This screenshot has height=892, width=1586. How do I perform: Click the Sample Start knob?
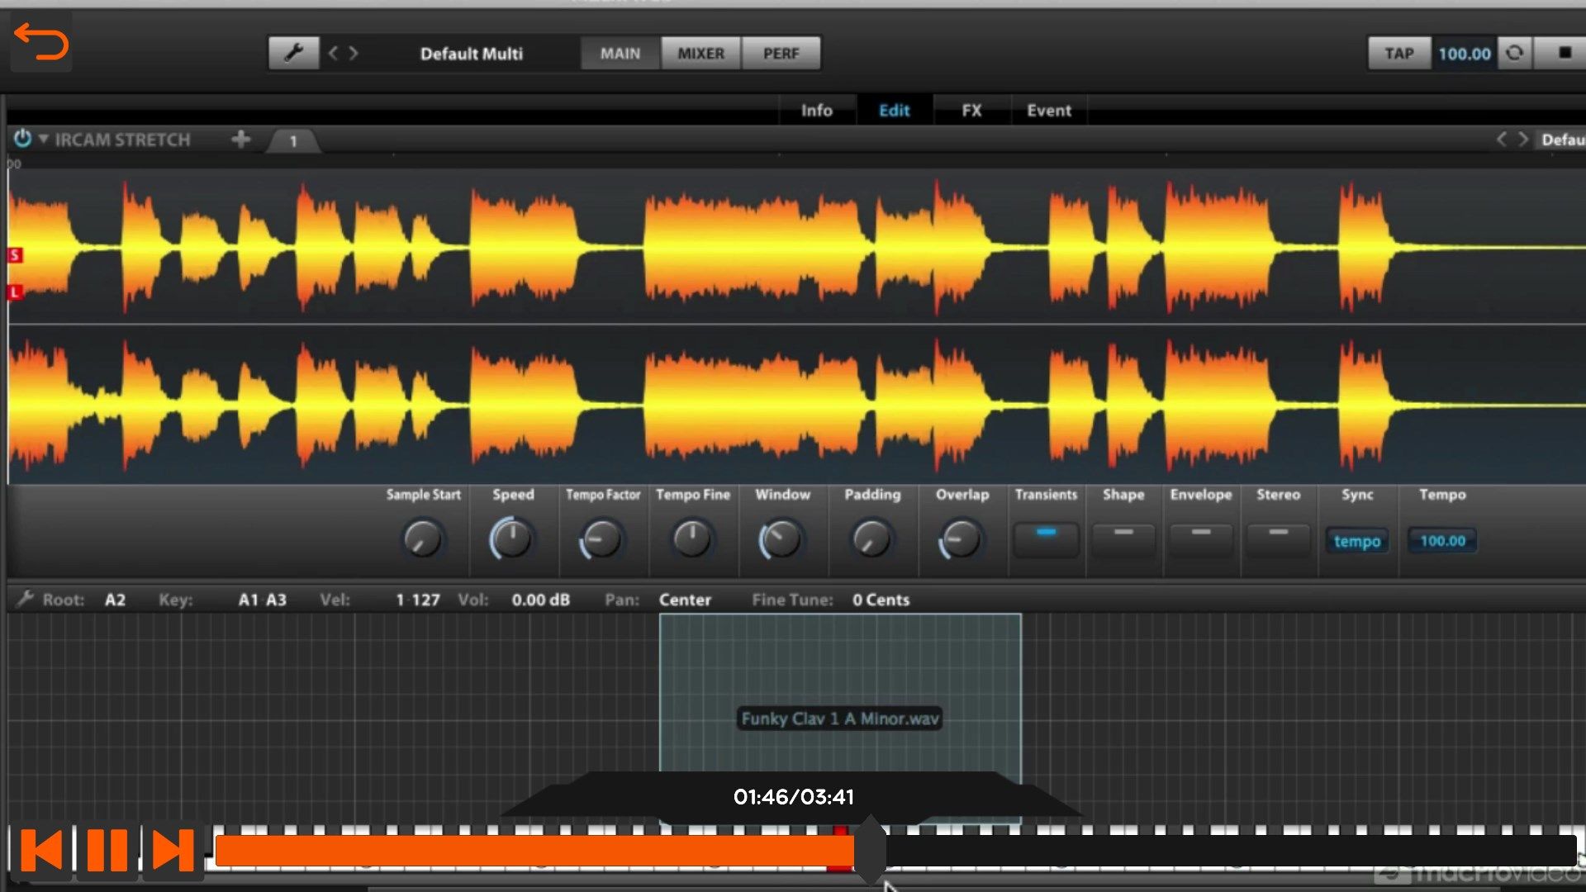pyautogui.click(x=423, y=539)
